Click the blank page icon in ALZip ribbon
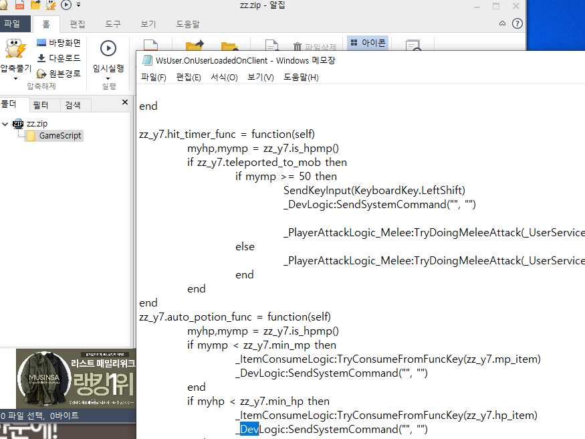This screenshot has width=585, height=439. (x=150, y=45)
